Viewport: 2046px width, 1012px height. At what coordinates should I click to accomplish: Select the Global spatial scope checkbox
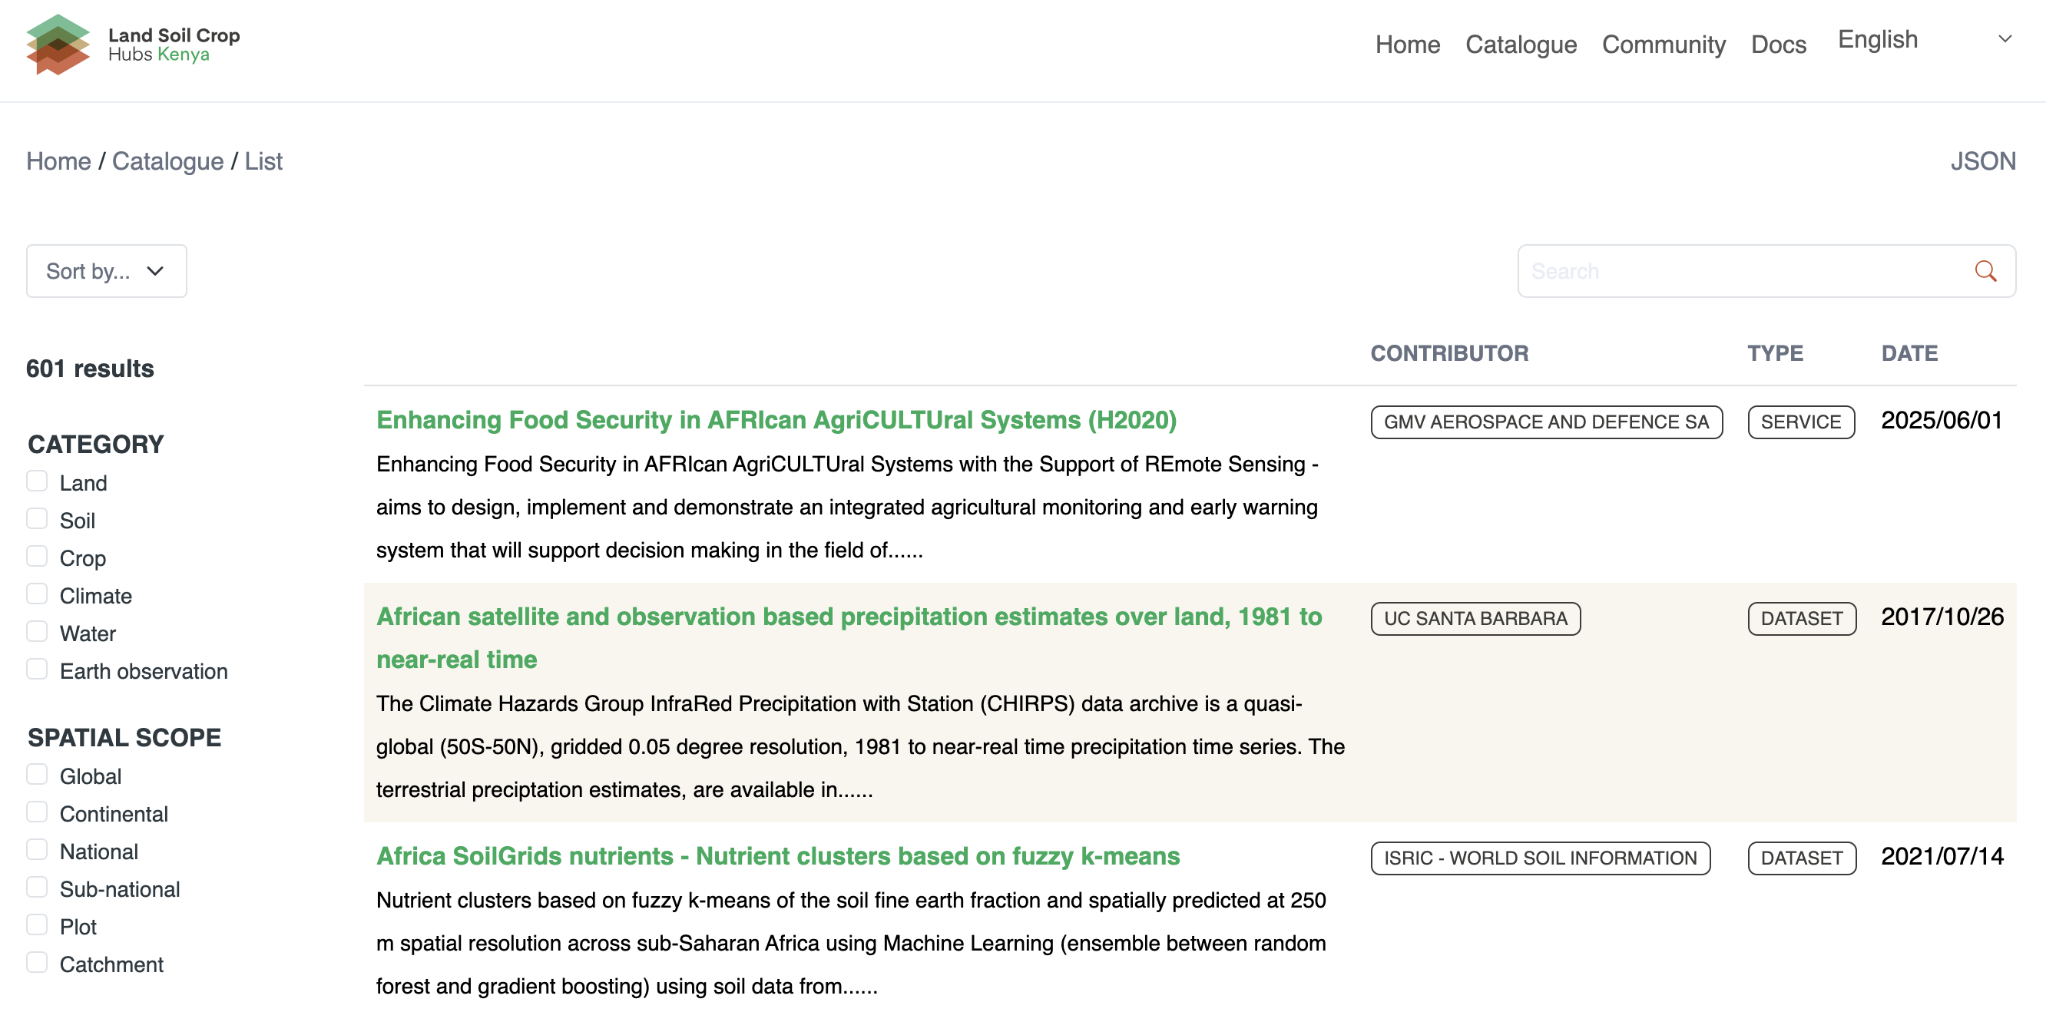pos(38,775)
